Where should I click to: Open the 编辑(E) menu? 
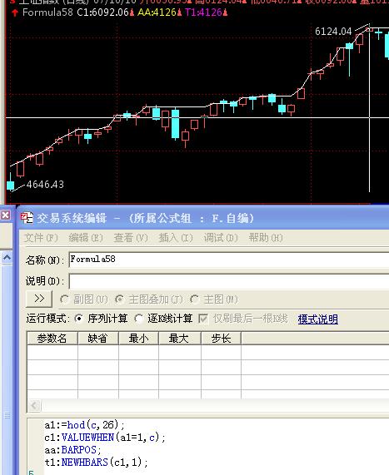(x=86, y=238)
